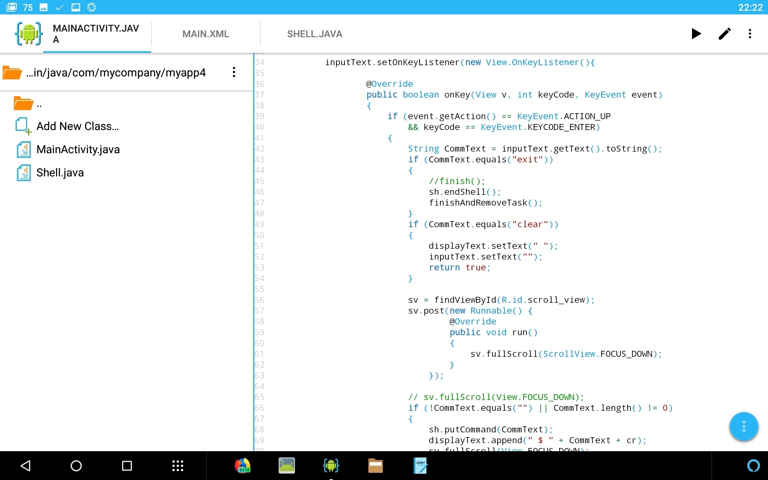768x480 pixels.
Task: Open the file manager taskbar app
Action: click(375, 466)
